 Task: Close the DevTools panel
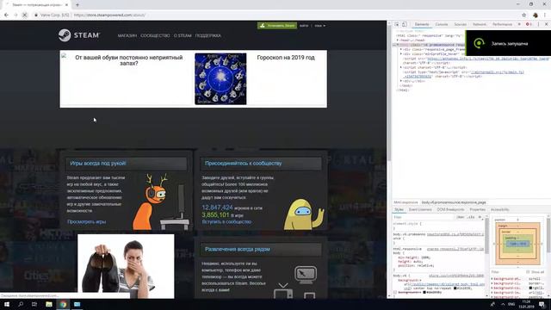click(x=546, y=24)
